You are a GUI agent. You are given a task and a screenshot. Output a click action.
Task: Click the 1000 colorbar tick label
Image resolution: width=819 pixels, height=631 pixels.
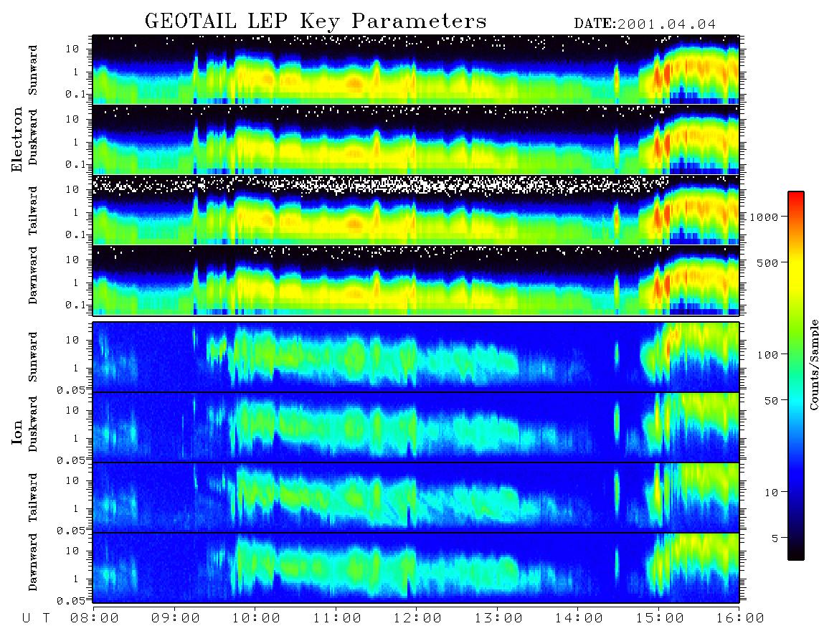764,217
